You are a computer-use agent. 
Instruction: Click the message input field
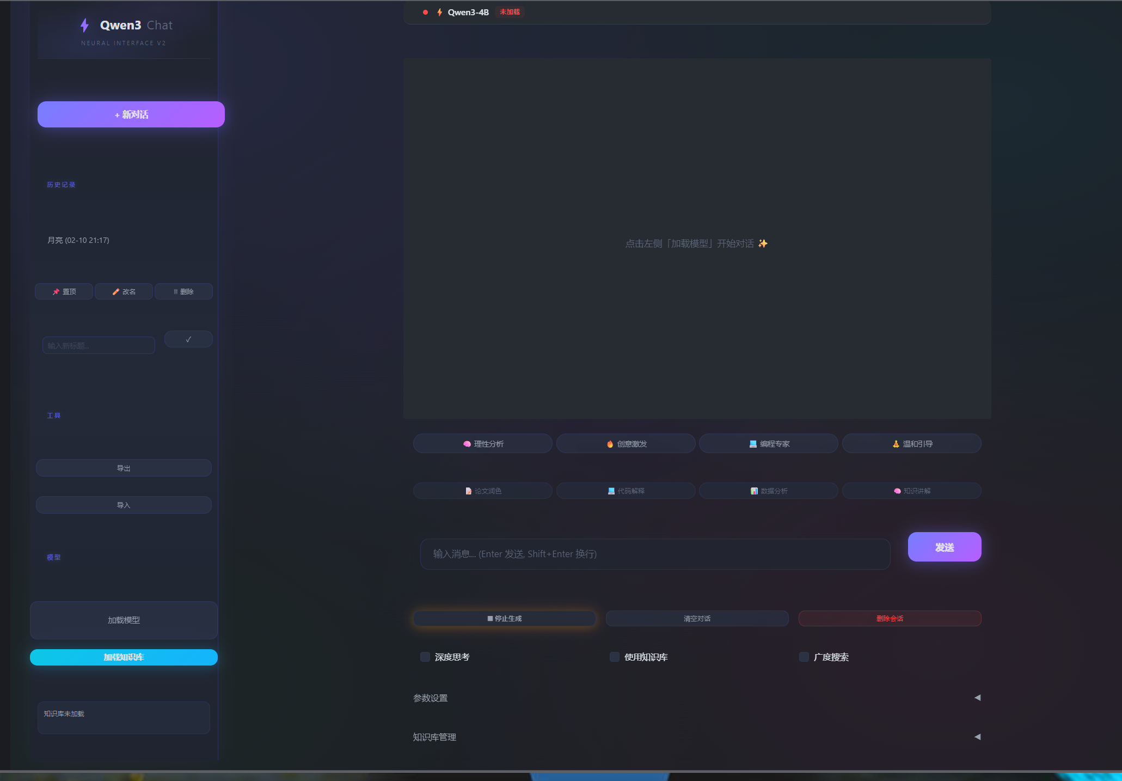pyautogui.click(x=655, y=554)
